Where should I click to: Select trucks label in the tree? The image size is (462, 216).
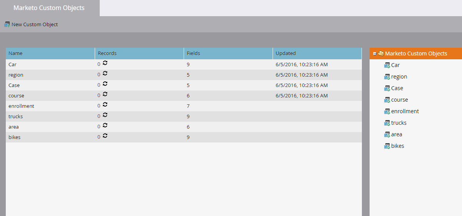pyautogui.click(x=399, y=123)
